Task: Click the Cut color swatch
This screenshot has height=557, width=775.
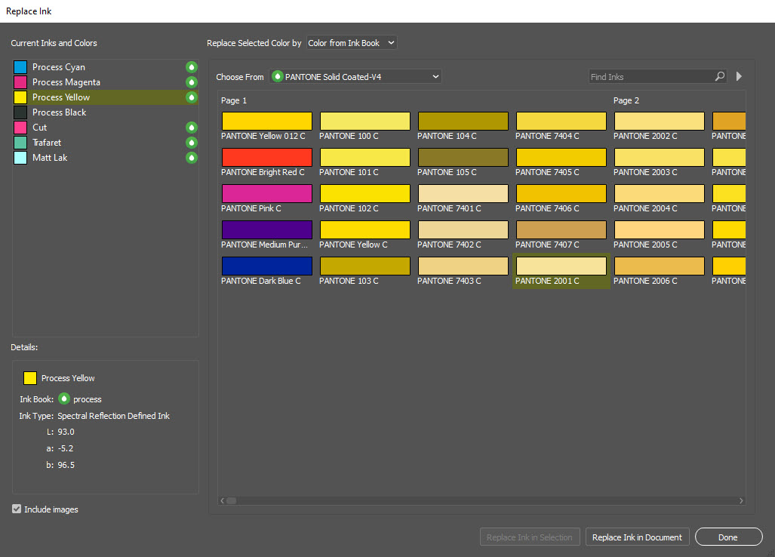Action: tap(20, 128)
